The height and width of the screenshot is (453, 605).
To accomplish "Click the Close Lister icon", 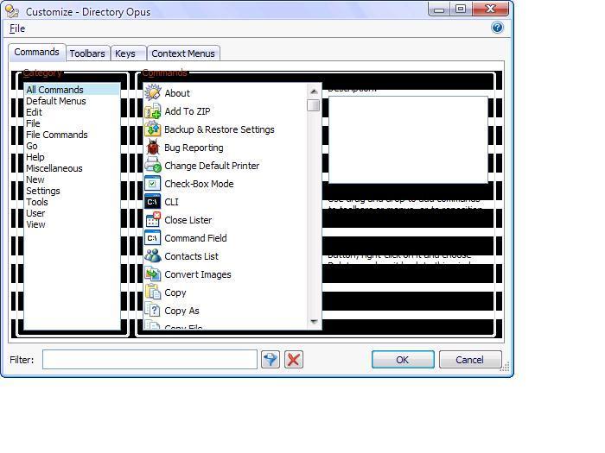I will click(x=153, y=220).
